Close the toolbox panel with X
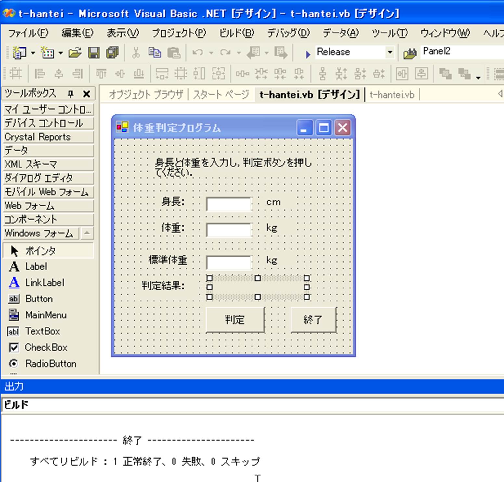Viewport: 504px width, 482px height. click(x=86, y=94)
